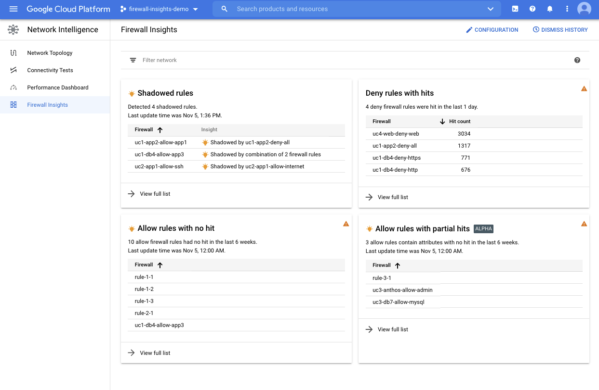The width and height of the screenshot is (599, 390).
Task: Click the search magnifier icon
Action: click(x=224, y=9)
